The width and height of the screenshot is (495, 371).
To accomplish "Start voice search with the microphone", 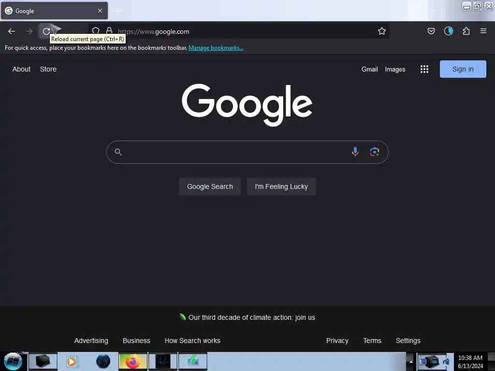I will (x=355, y=152).
